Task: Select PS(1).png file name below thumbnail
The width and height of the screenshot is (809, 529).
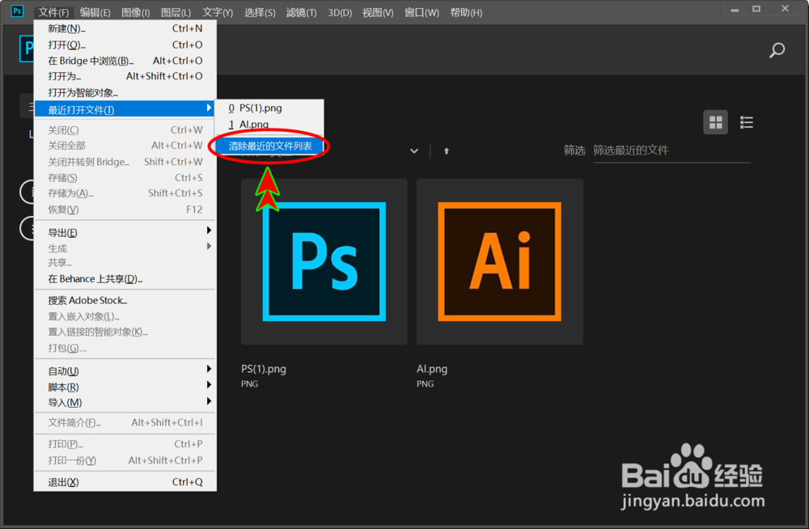Action: coord(263,369)
